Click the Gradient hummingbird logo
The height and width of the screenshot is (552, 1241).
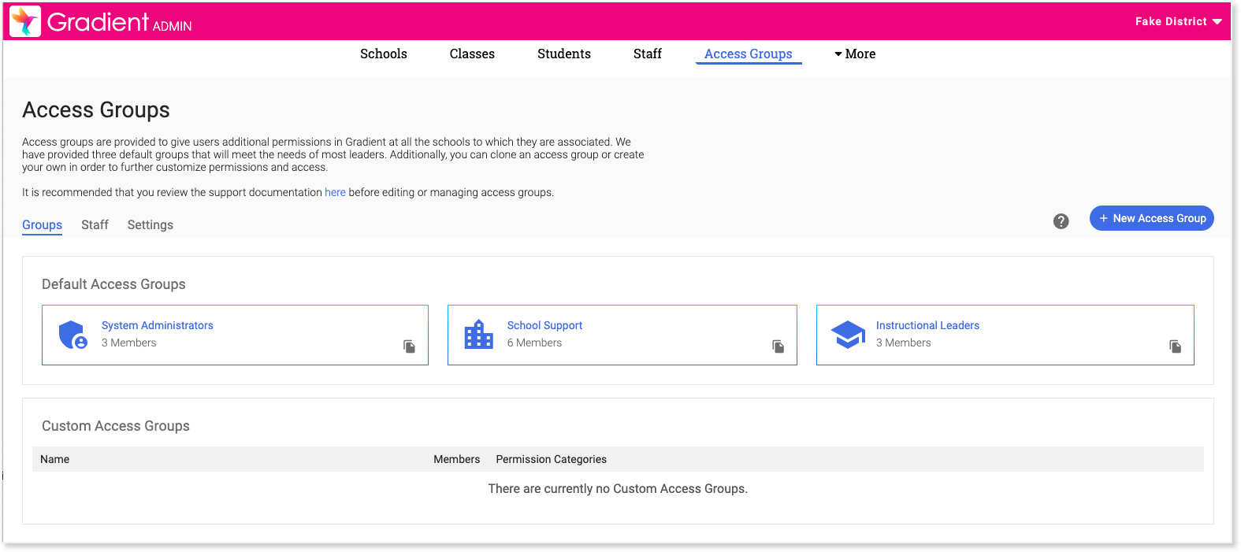[25, 21]
